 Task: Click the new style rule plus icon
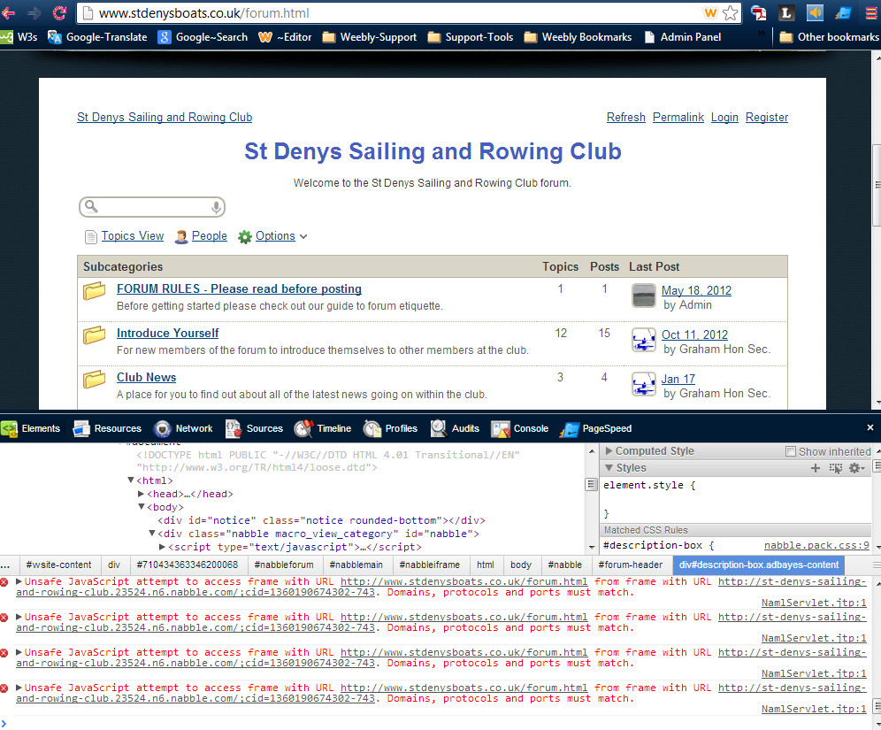pyautogui.click(x=816, y=468)
